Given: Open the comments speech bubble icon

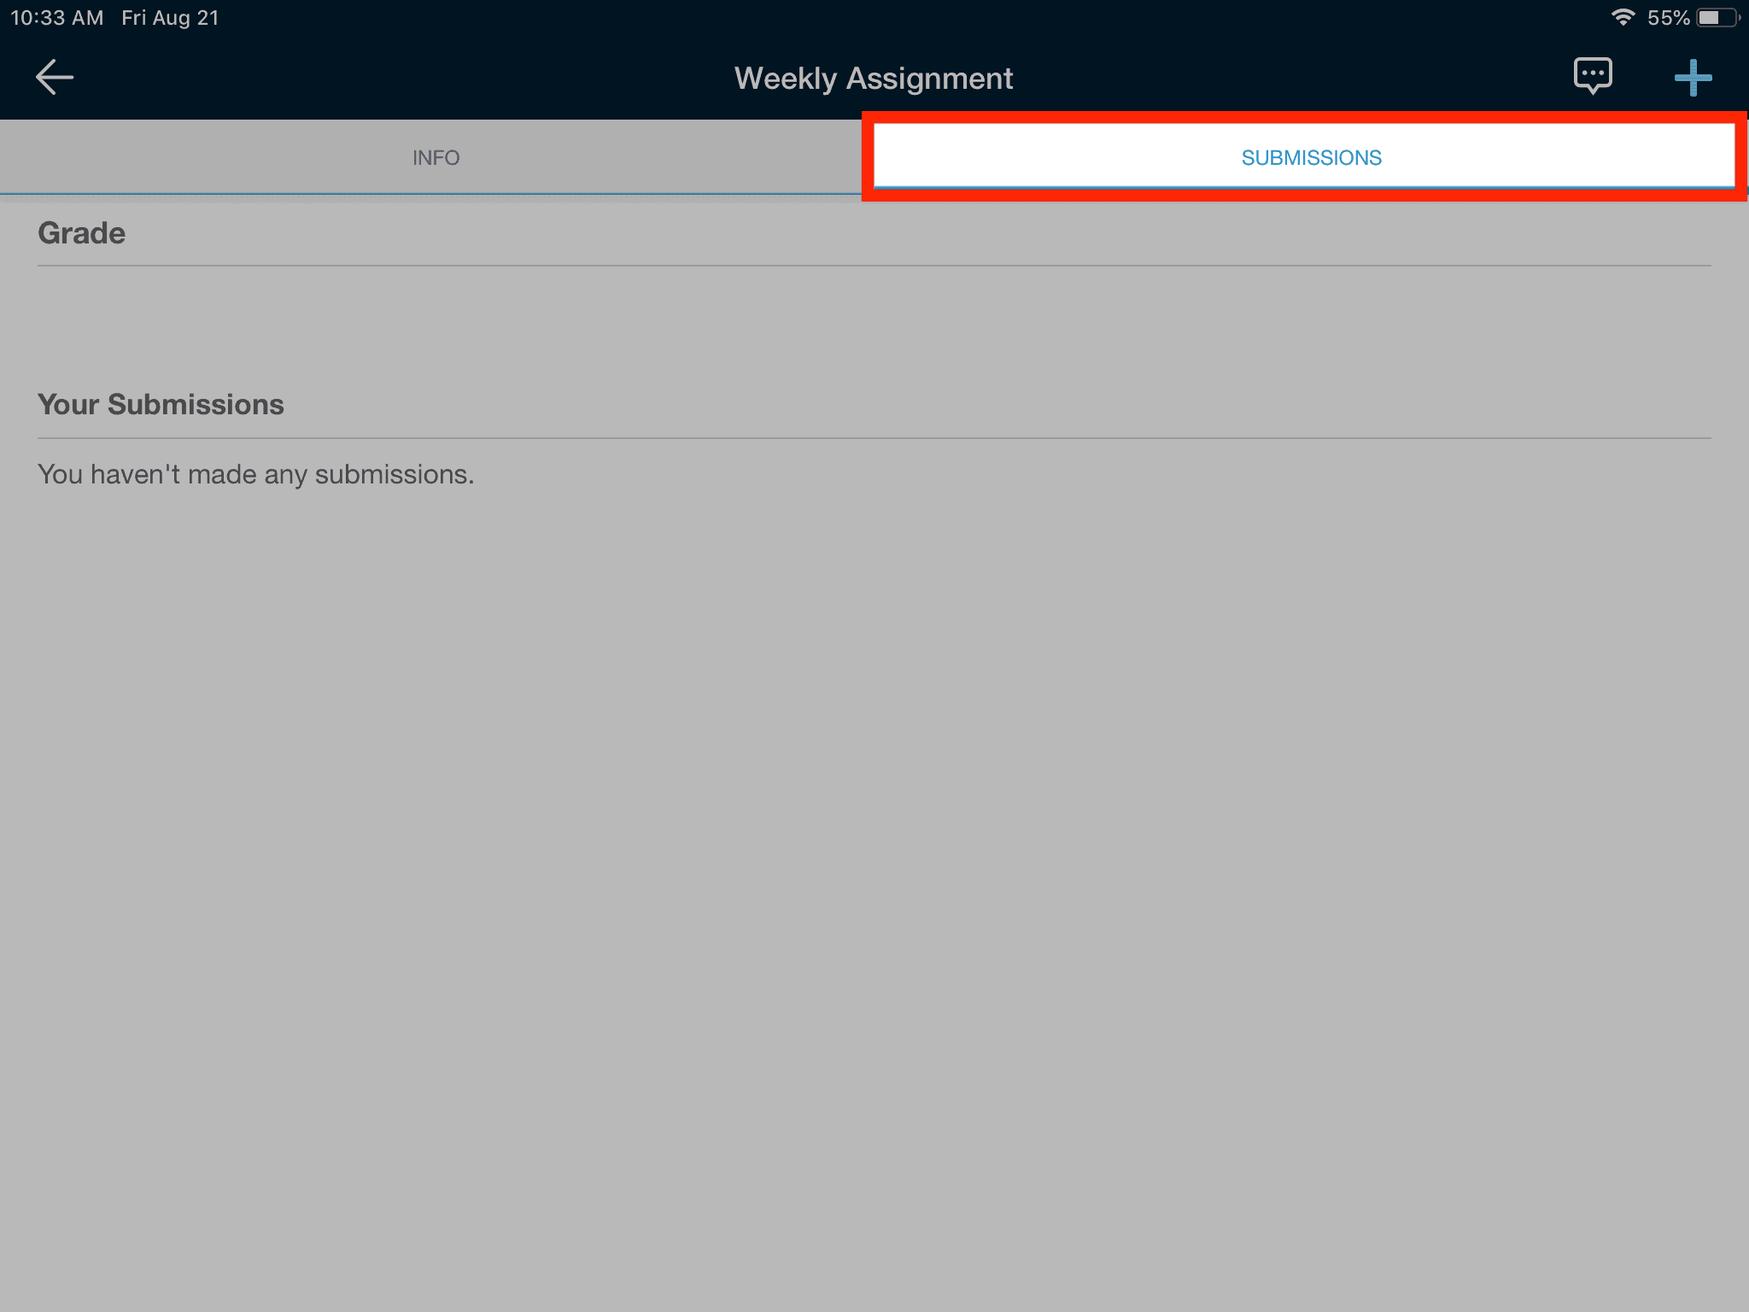Looking at the screenshot, I should click(1593, 77).
